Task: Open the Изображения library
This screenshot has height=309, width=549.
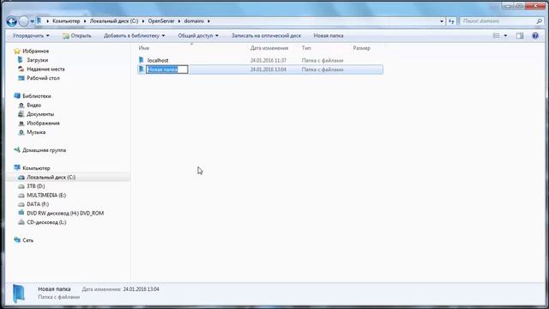Action: point(43,124)
